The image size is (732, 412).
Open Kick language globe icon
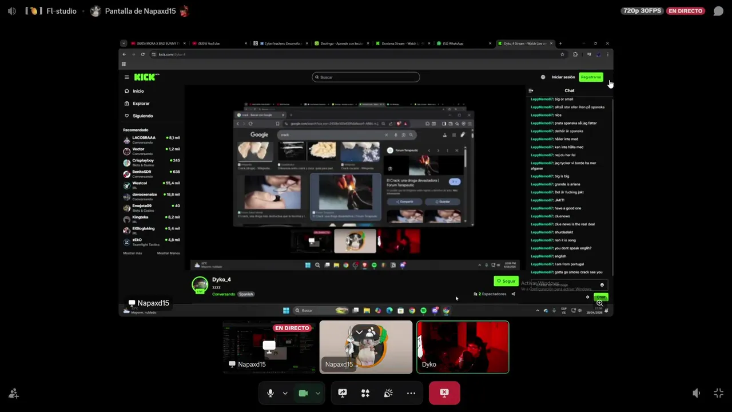click(543, 77)
